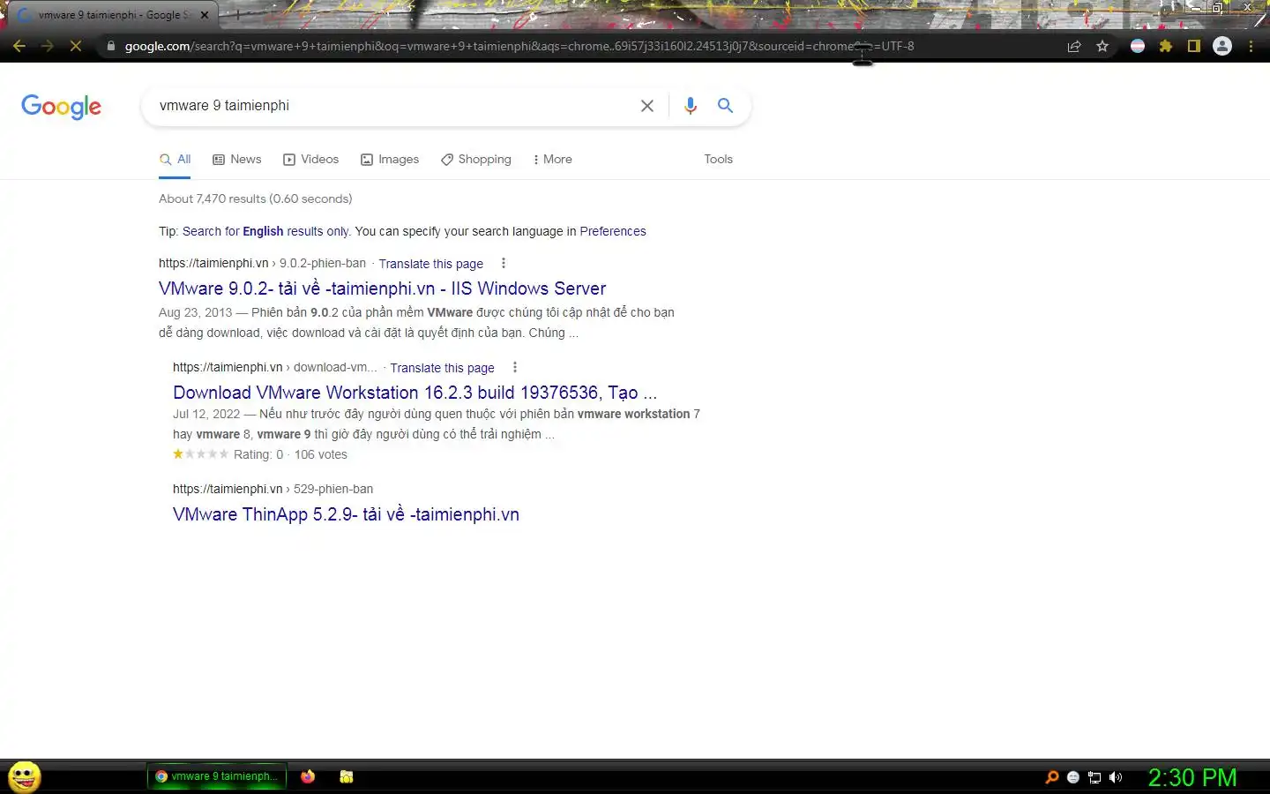The image size is (1270, 794).
Task: Open the orange search tray icon
Action: tap(1052, 777)
